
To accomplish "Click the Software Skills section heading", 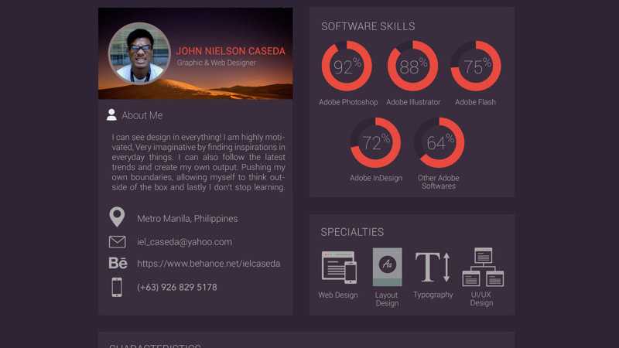I will point(368,26).
